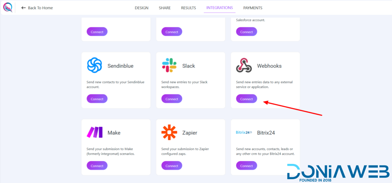392x183 pixels.
Task: Go Back To Home
Action: coord(37,8)
